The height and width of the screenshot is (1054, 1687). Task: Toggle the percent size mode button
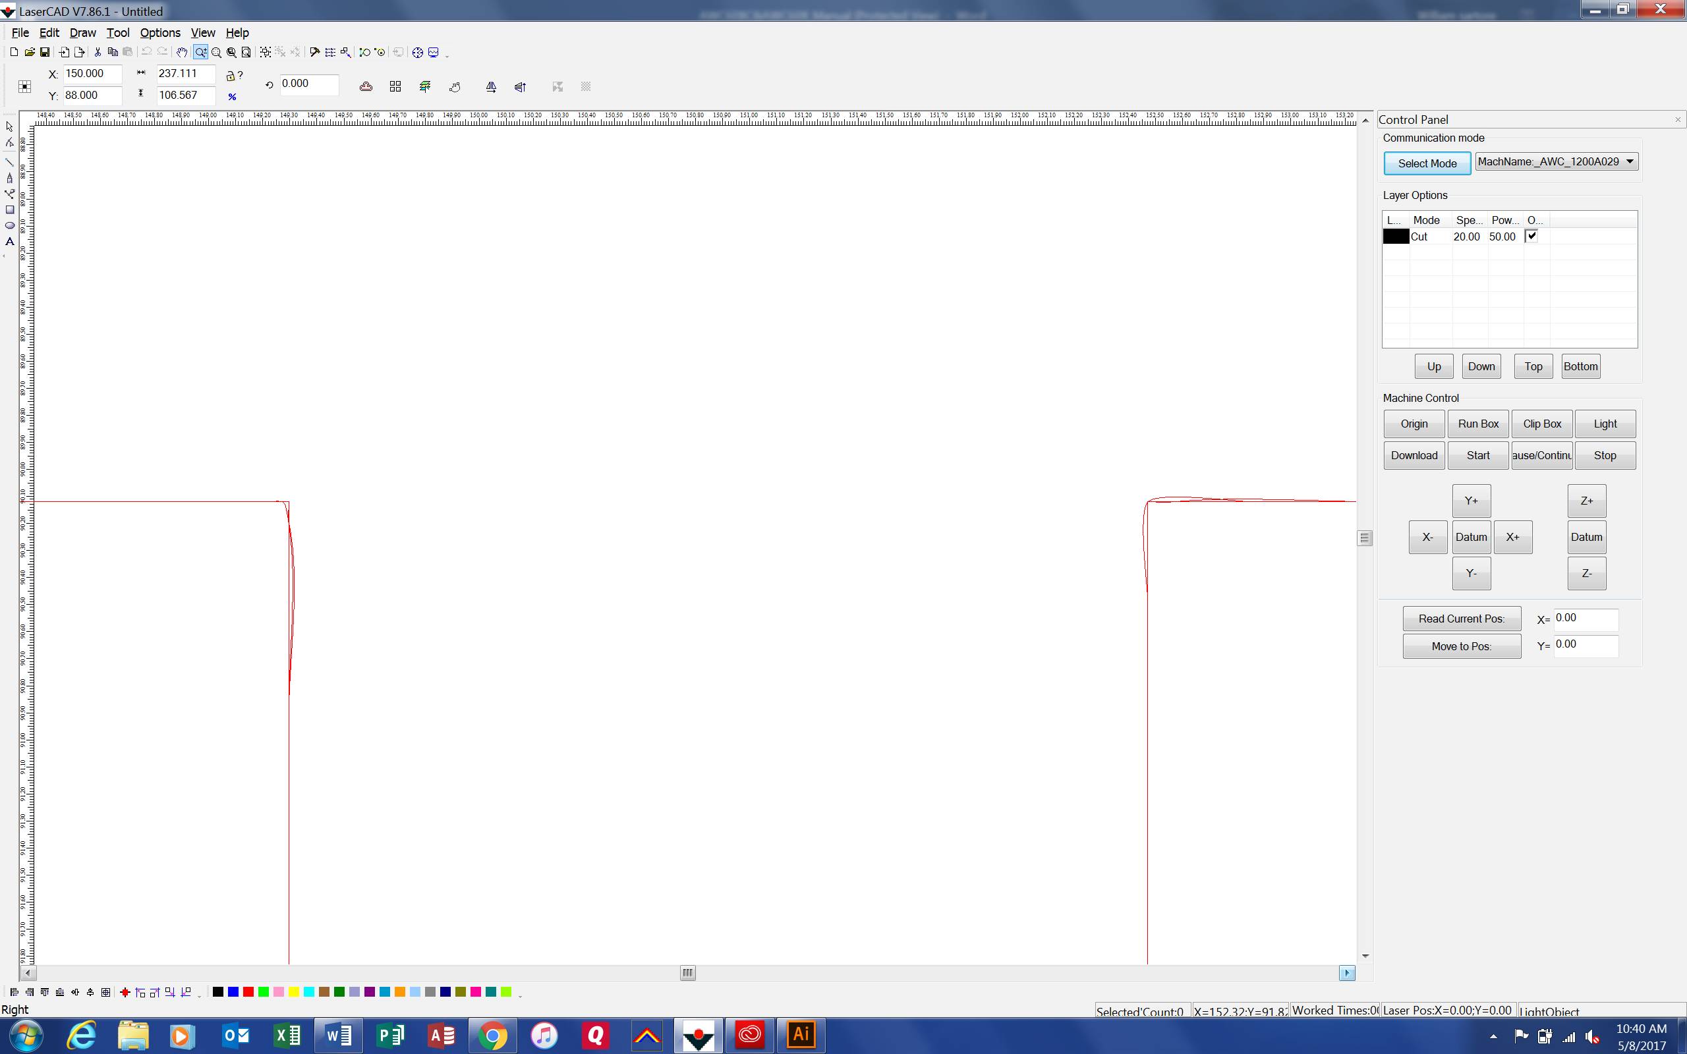point(232,97)
